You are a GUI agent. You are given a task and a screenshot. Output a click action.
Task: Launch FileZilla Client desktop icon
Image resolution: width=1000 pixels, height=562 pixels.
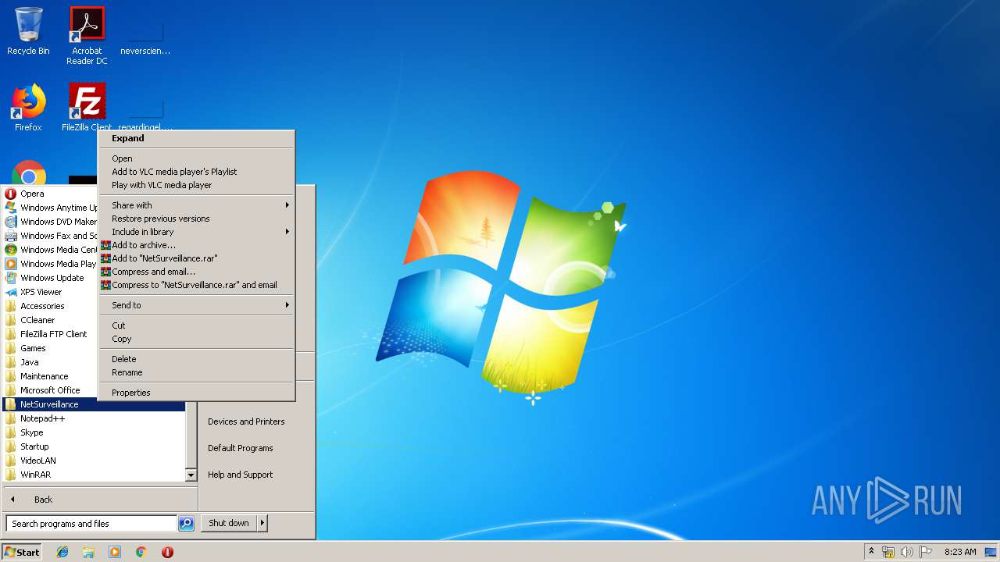tap(87, 108)
